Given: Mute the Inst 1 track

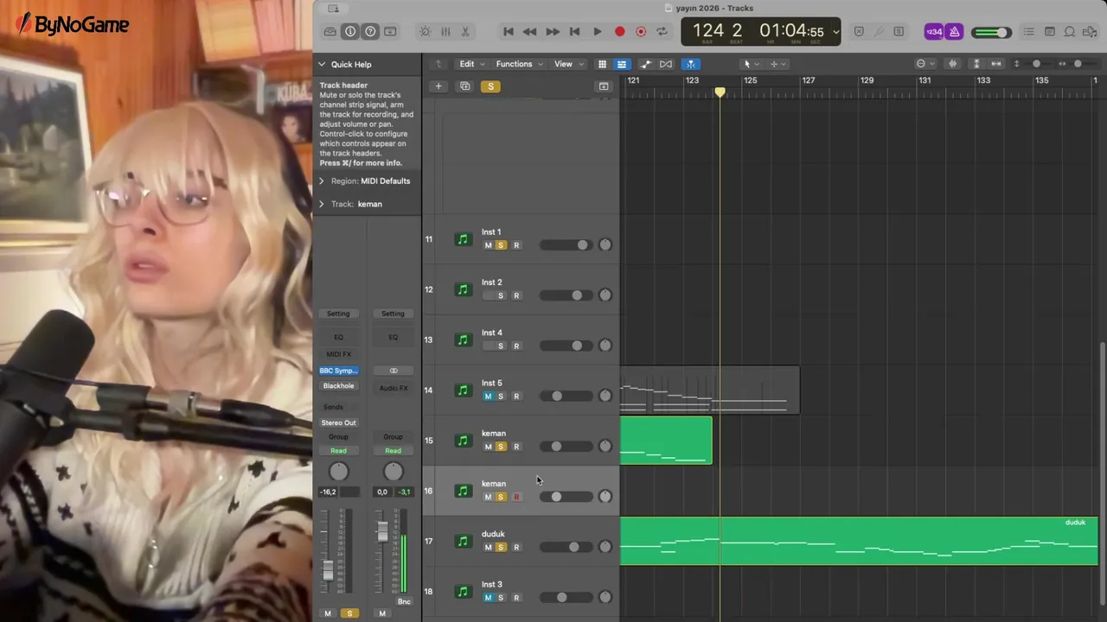Looking at the screenshot, I should 488,245.
